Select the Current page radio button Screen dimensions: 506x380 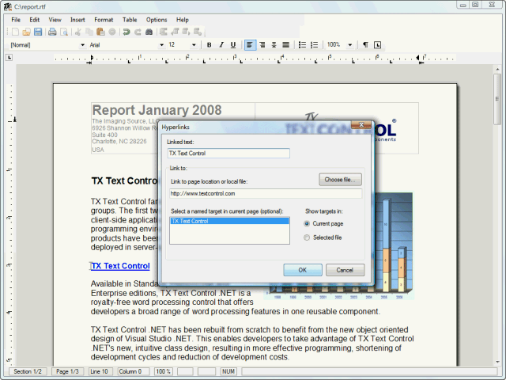point(308,224)
